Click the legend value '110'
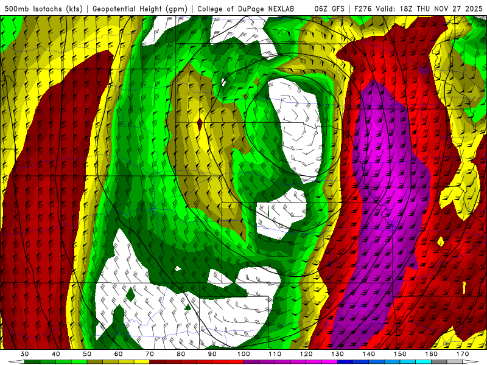This screenshot has height=365, width=487. click(x=275, y=354)
